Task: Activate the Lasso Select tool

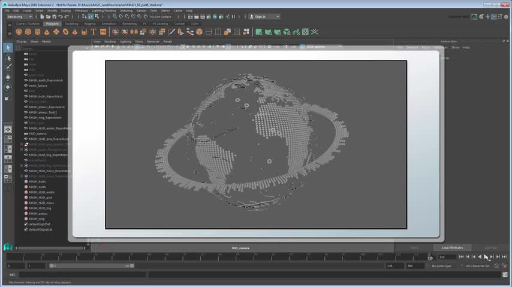Action: click(x=8, y=58)
